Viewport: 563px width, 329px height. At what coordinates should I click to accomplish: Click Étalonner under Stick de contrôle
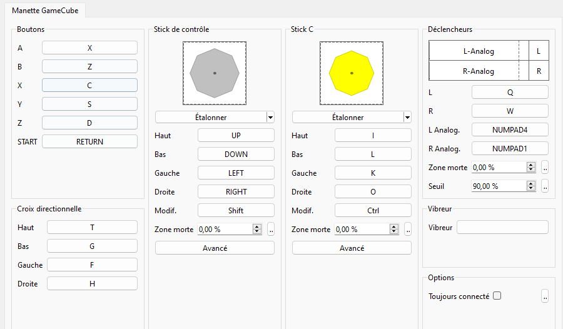(211, 117)
